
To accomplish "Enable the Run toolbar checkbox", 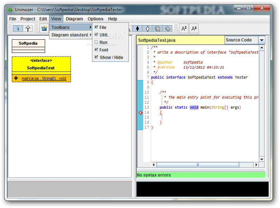I will pos(96,42).
